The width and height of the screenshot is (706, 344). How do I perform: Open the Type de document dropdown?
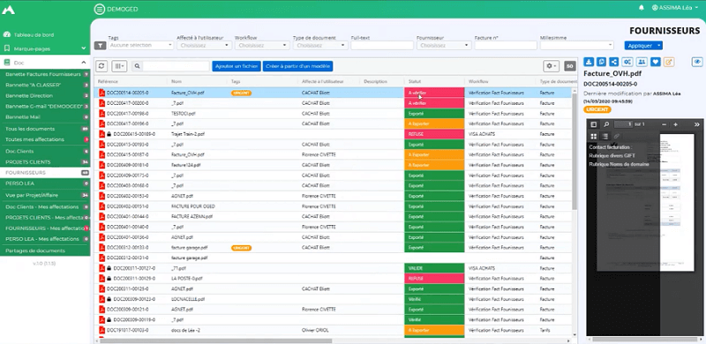[x=320, y=46]
